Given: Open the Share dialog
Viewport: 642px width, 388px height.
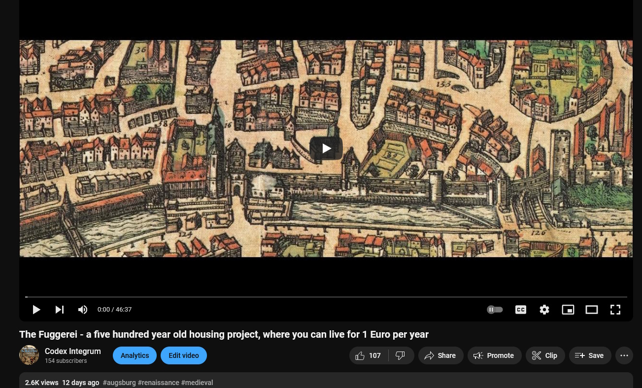Looking at the screenshot, I should tap(440, 355).
